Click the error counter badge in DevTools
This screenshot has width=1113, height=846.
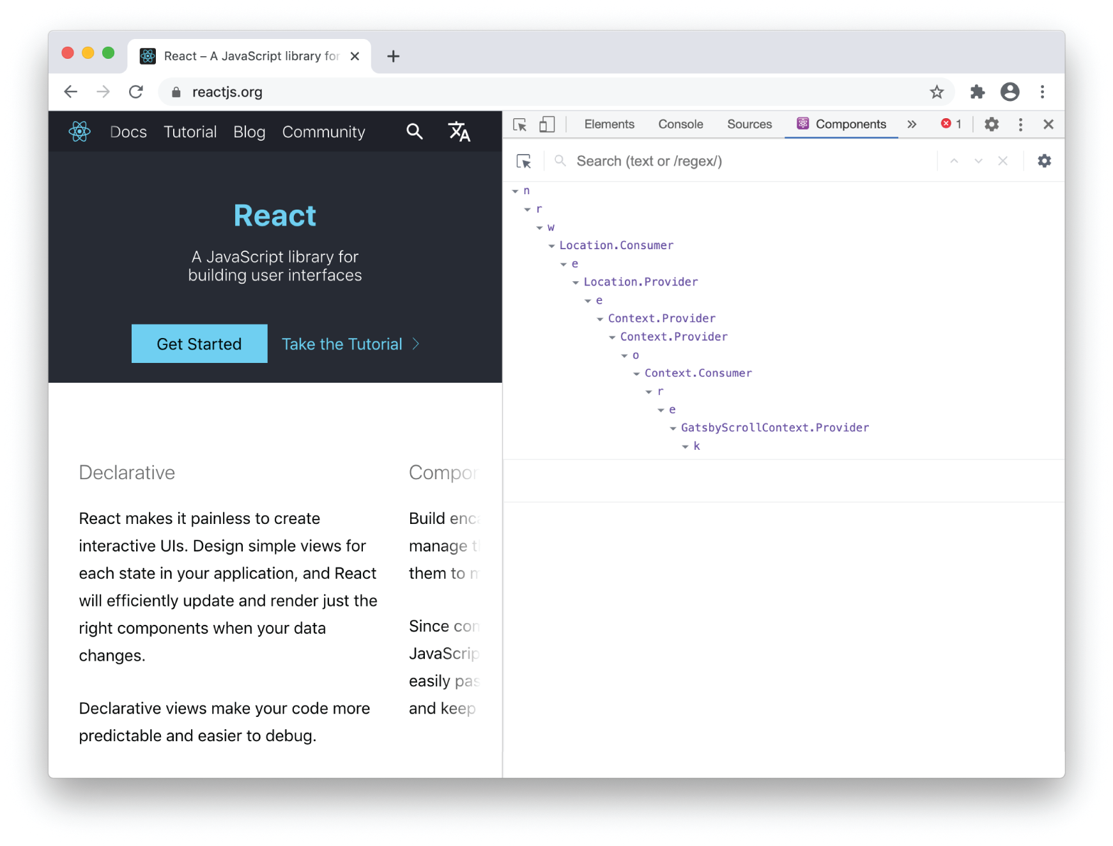click(x=951, y=124)
